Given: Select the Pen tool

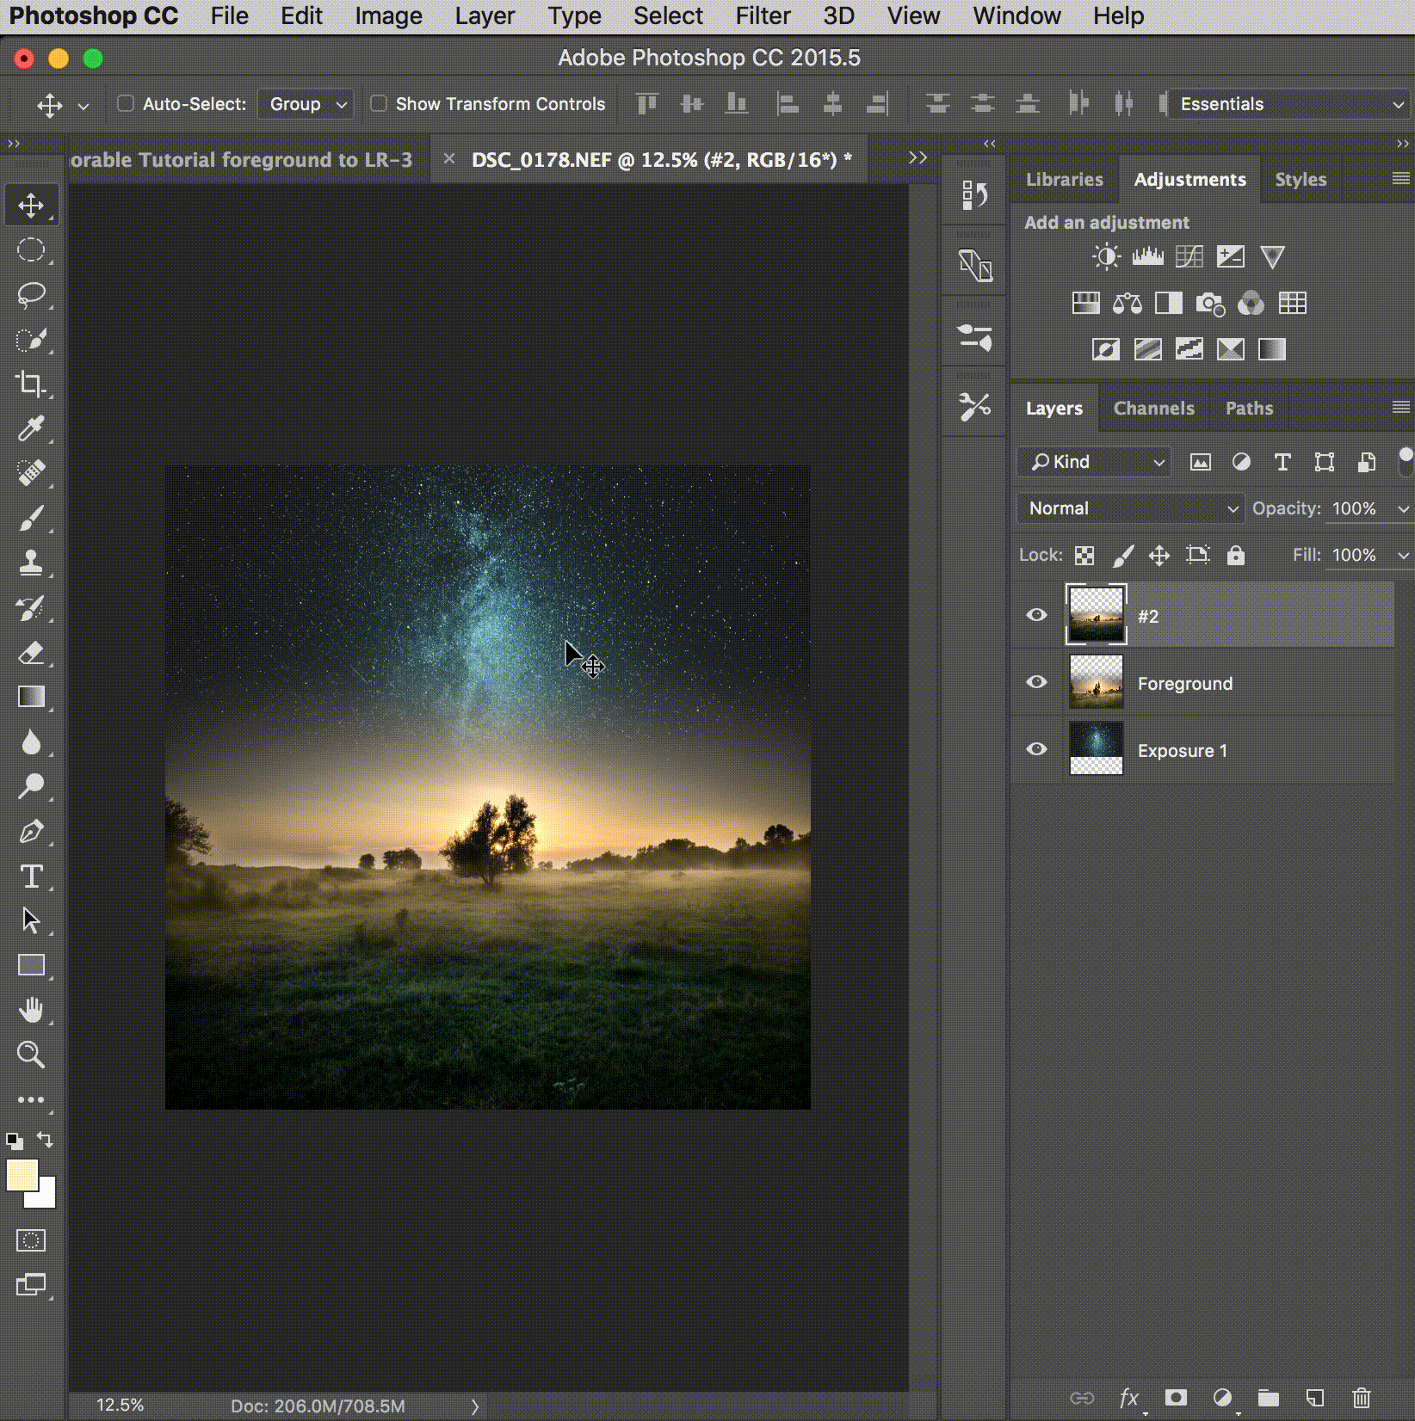Looking at the screenshot, I should [x=31, y=832].
